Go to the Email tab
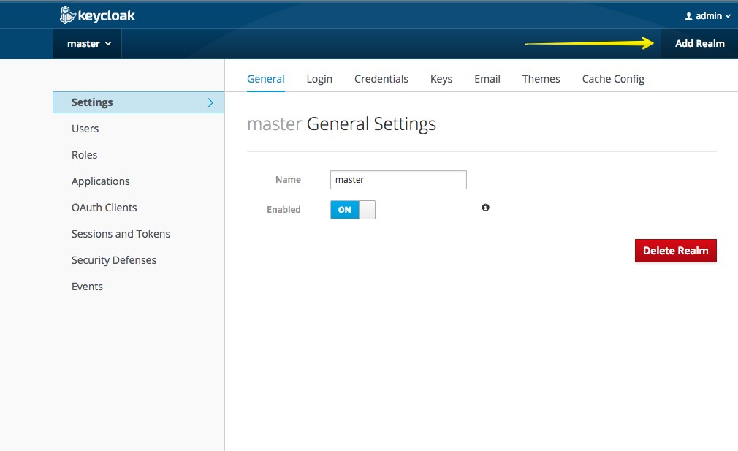 [487, 79]
